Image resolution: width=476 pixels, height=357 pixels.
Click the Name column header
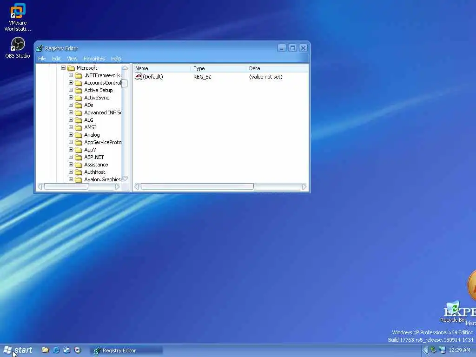click(x=162, y=68)
